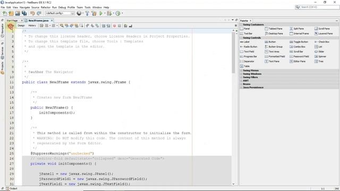Expand the Swing Windows palette category

[241, 74]
